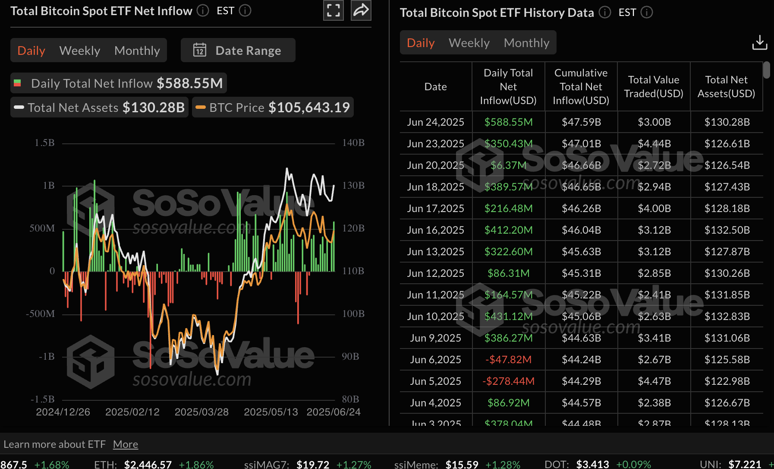
Task: Open the More link about ETF
Action: coord(126,444)
